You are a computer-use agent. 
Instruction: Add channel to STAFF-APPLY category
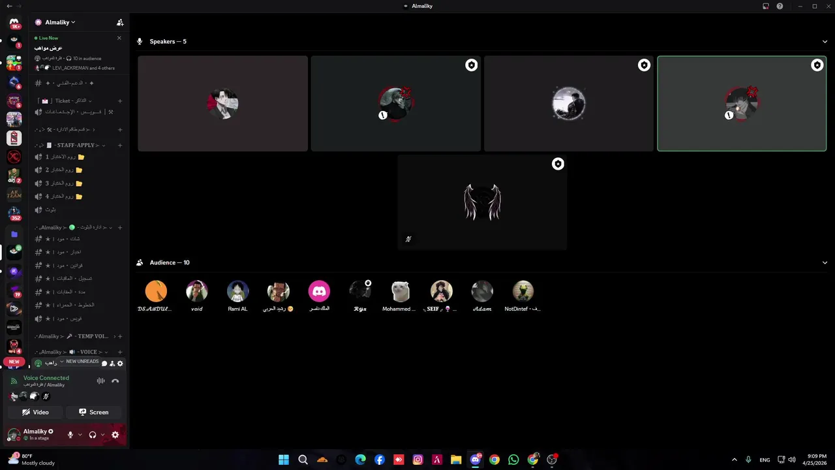(x=120, y=145)
